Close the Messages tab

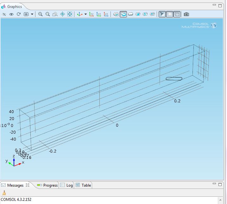coord(28,185)
